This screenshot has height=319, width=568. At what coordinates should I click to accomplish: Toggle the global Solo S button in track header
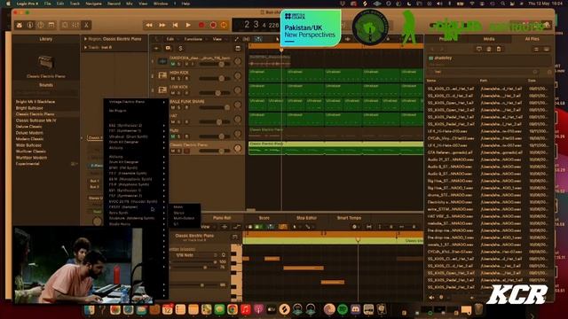(x=180, y=48)
